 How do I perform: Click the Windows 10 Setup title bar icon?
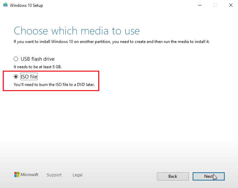[5, 5]
